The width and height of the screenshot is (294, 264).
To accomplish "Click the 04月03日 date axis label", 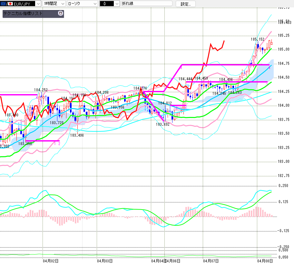I will [x=104, y=260].
